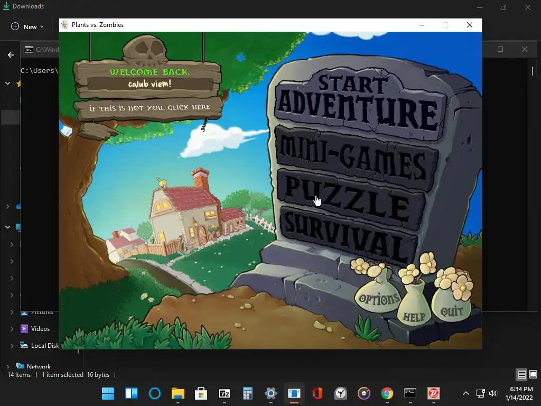Viewport: 541px width, 406px height.
Task: Click '1 item selected 16 bytes' status text
Action: pos(76,375)
